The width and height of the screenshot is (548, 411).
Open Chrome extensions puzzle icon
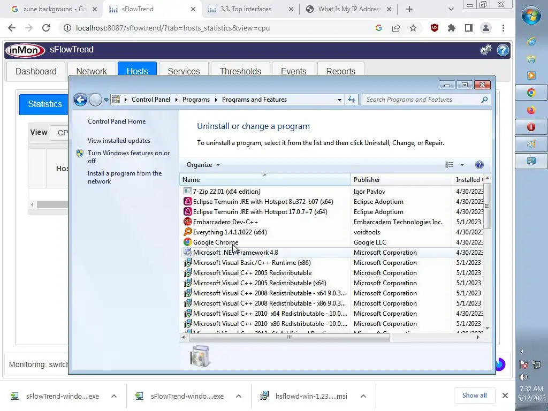click(x=452, y=28)
